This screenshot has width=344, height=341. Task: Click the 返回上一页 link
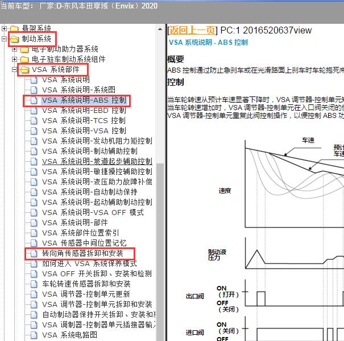tap(192, 30)
